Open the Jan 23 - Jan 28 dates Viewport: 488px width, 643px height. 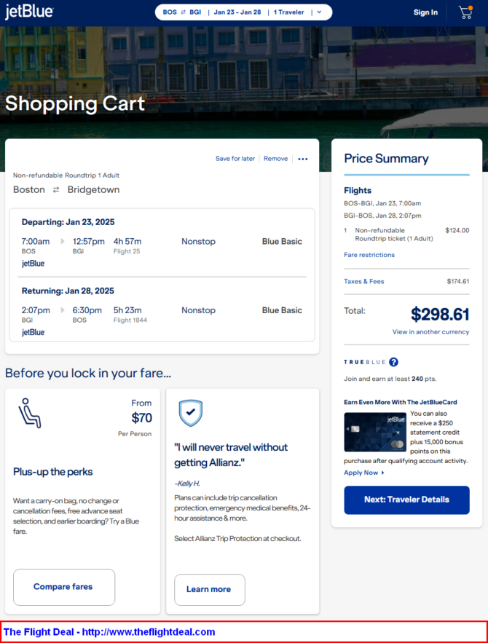237,12
